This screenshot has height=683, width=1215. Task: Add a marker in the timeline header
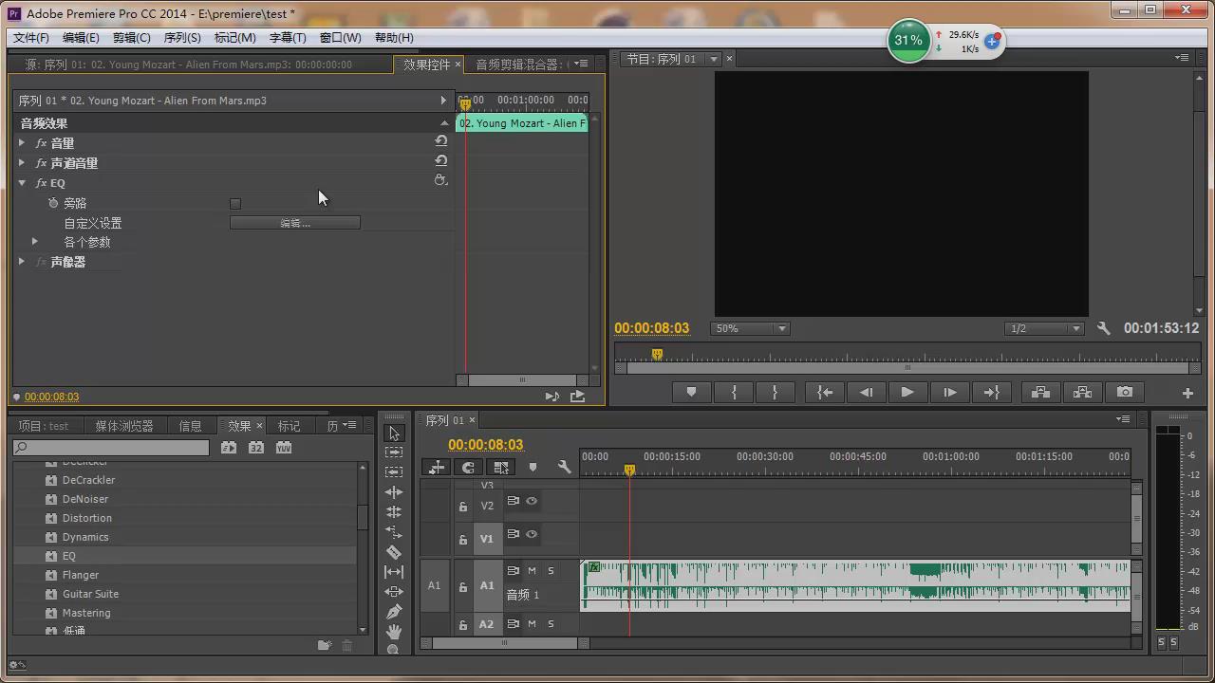(533, 467)
